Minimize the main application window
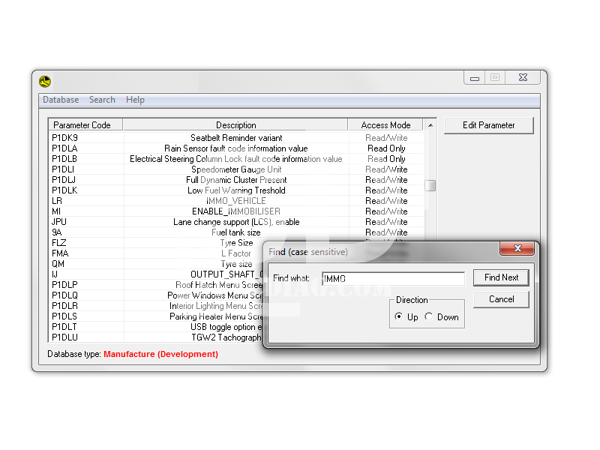 (473, 77)
